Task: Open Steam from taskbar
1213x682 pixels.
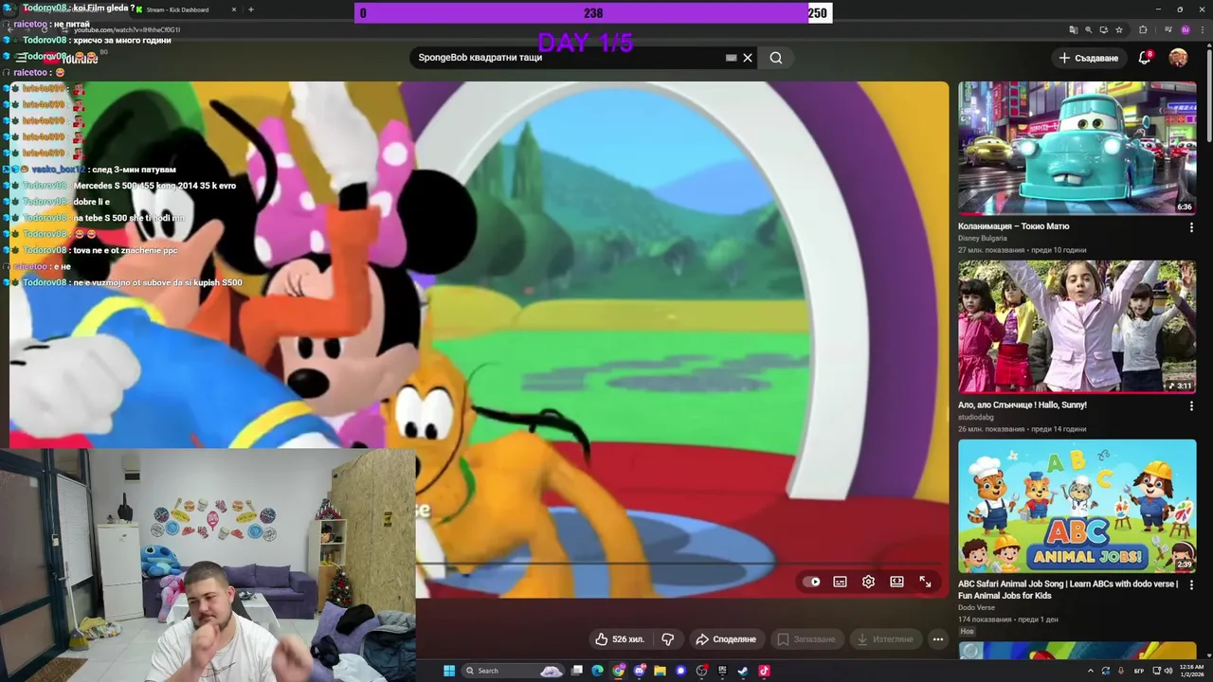Action: pyautogui.click(x=743, y=671)
